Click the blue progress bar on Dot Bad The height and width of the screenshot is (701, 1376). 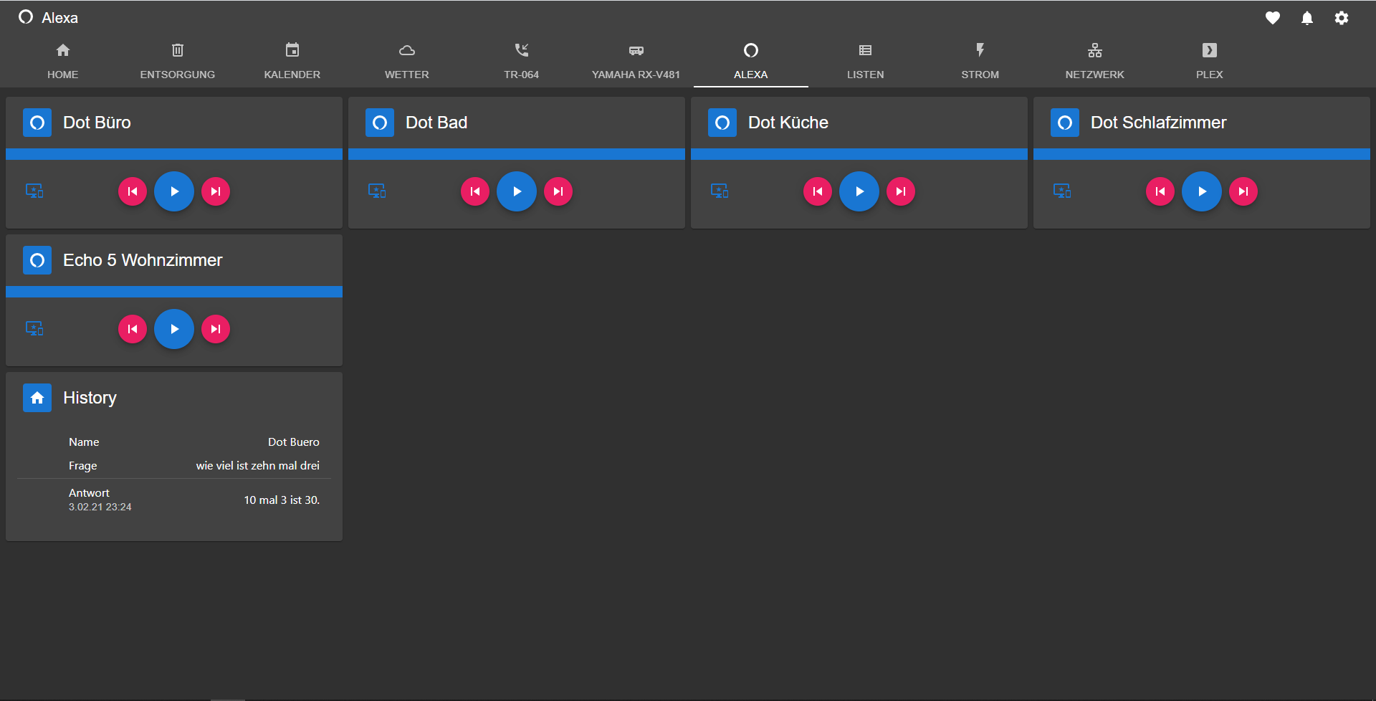517,154
